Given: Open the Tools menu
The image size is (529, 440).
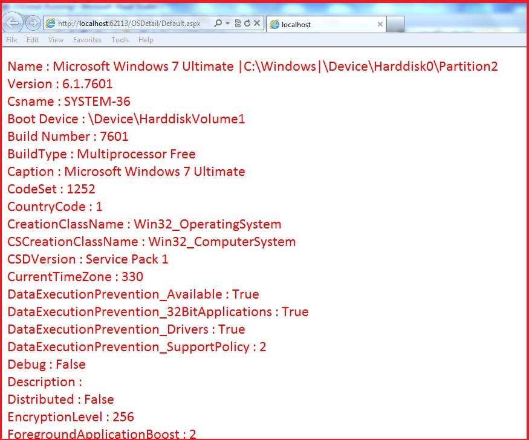Looking at the screenshot, I should 120,40.
